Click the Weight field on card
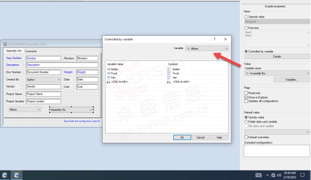 click(87, 72)
